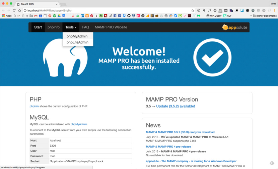Expand hidden bookmarks with the chevron
Image resolution: width=278 pixels, height=169 pixels.
251,16
